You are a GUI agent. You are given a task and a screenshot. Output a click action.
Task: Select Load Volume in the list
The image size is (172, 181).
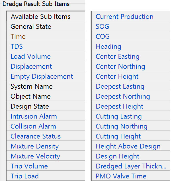point(31,56)
